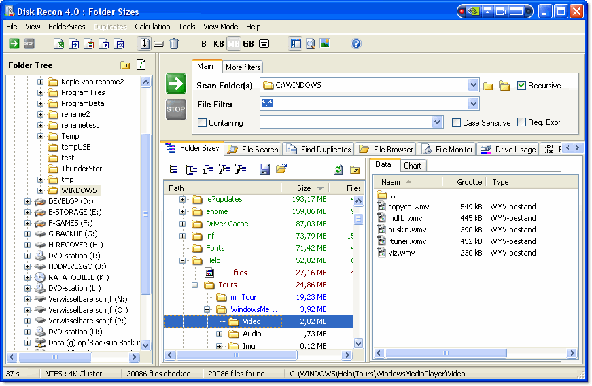The image size is (592, 386).
Task: Click the picture thumbnail toolbar icon
Action: pos(325,43)
